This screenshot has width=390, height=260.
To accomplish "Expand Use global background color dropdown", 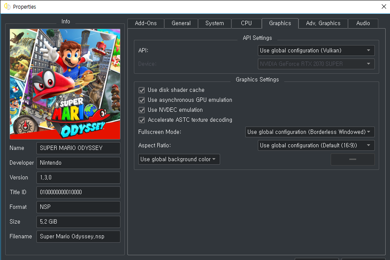I will 179,159.
